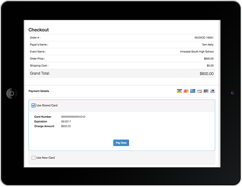
Task: Select invoice number INVOICE-16651
Action: (x=204, y=37)
